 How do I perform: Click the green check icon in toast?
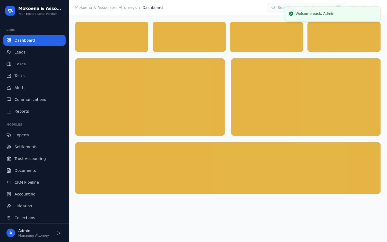click(x=291, y=14)
